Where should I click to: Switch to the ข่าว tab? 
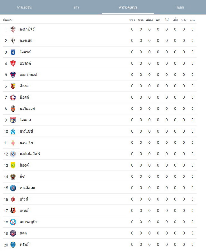(x=76, y=7)
